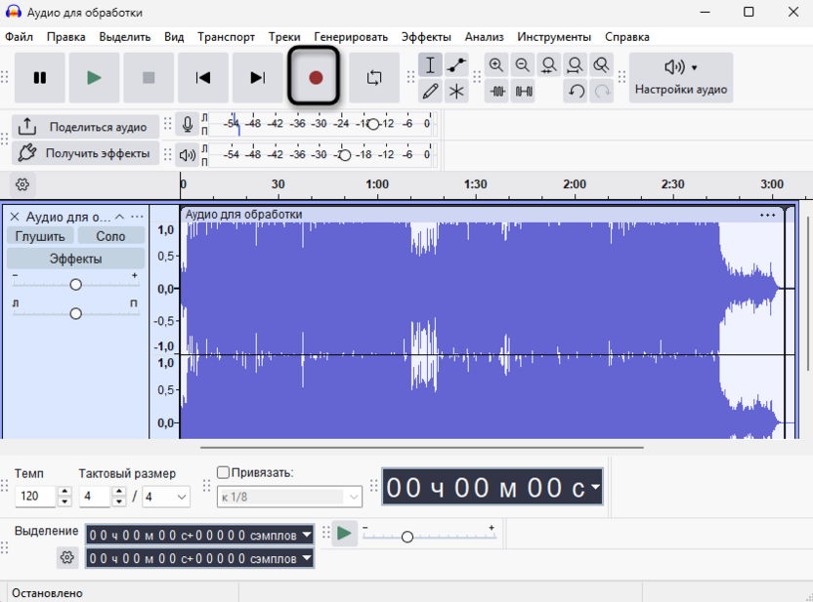The height and width of the screenshot is (602, 813).
Task: Select the Multi-tool asterisk icon
Action: pyautogui.click(x=456, y=92)
